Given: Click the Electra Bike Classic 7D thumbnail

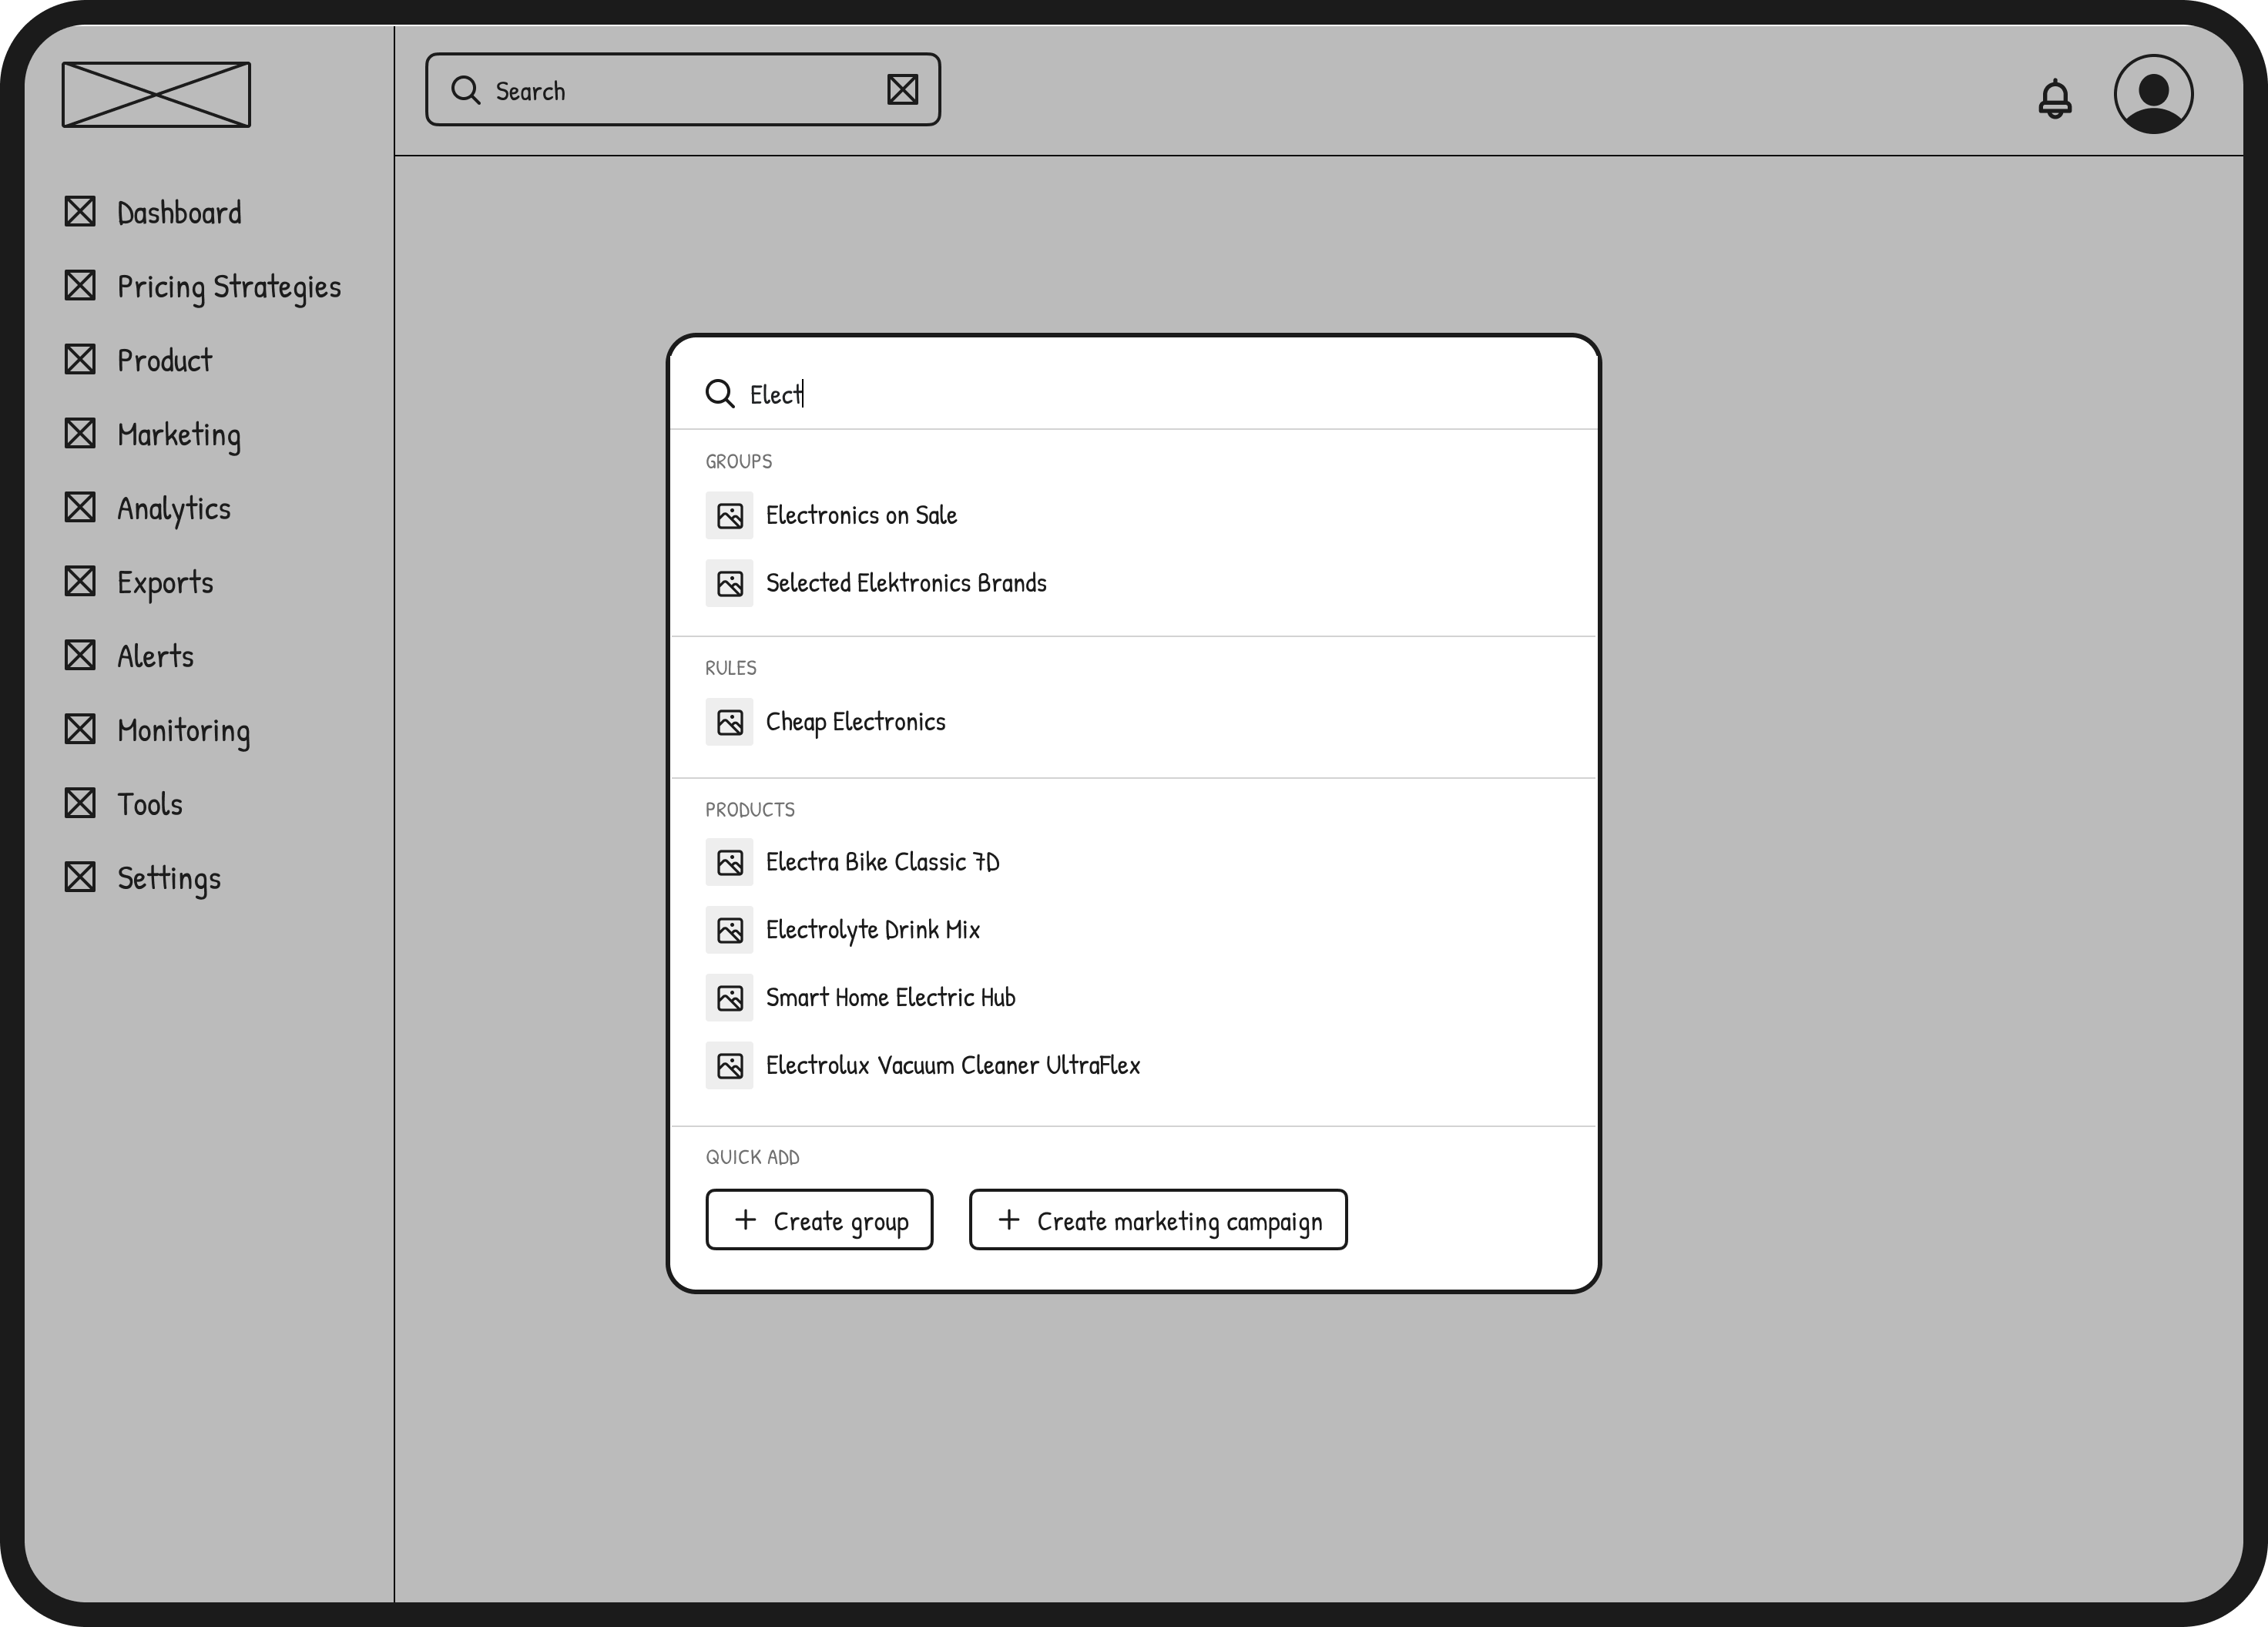Looking at the screenshot, I should point(729,862).
